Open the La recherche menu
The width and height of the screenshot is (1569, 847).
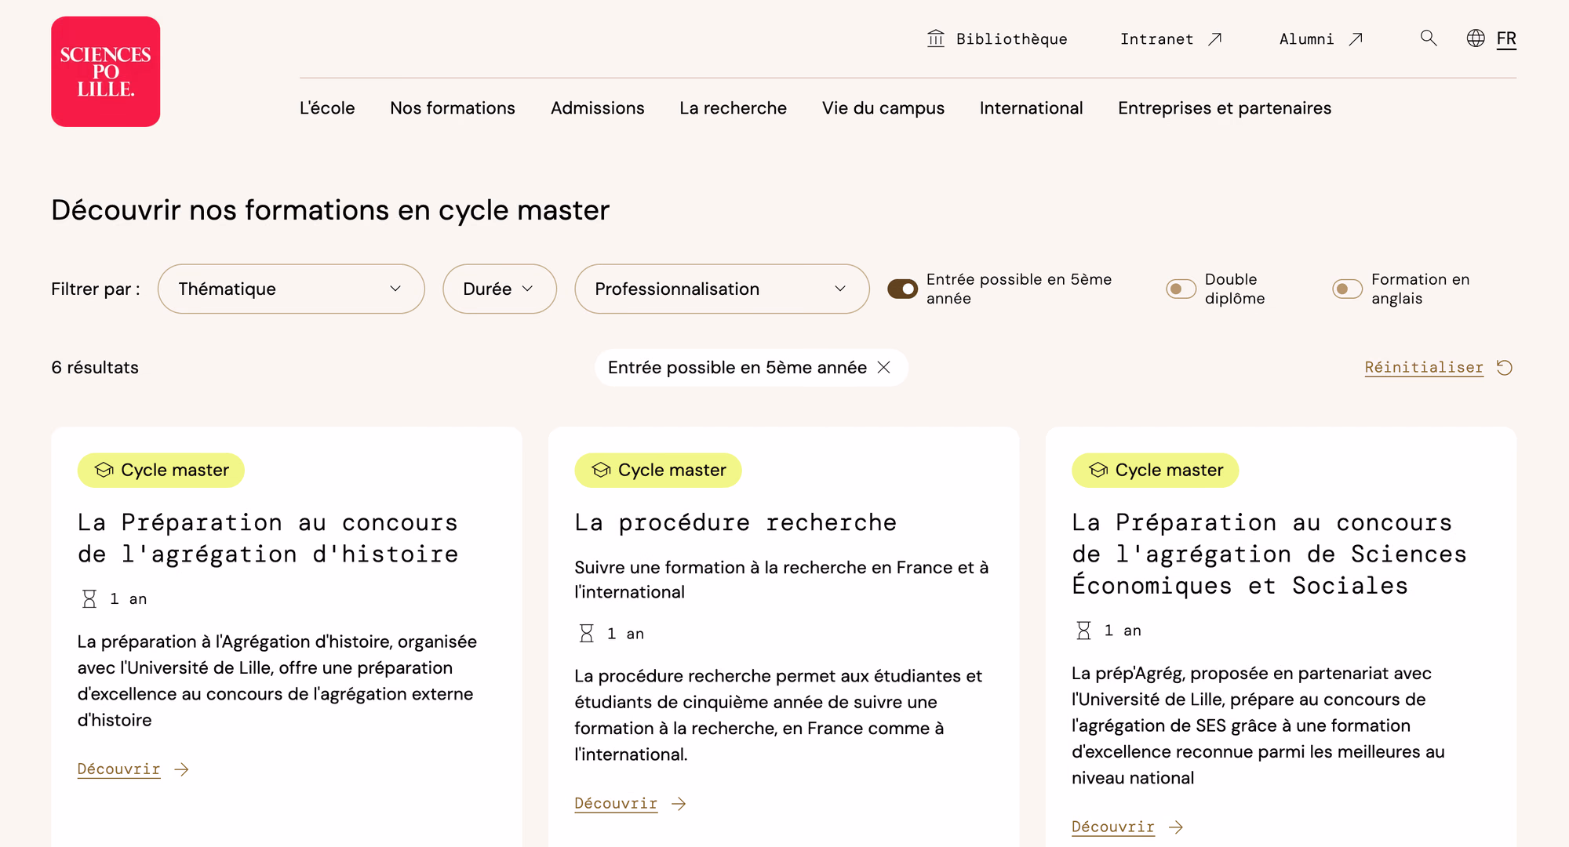tap(733, 108)
